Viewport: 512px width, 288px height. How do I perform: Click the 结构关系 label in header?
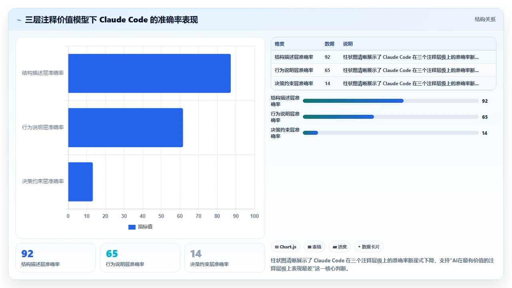(x=485, y=19)
